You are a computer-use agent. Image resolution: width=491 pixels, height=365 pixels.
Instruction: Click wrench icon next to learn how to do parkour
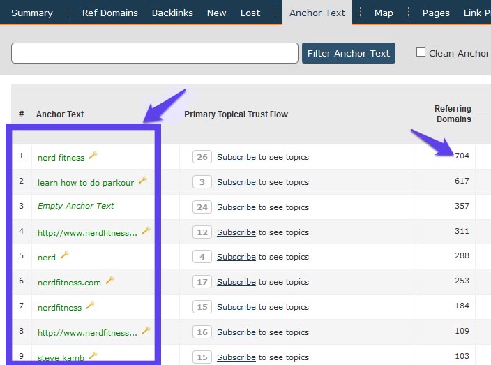pos(143,180)
